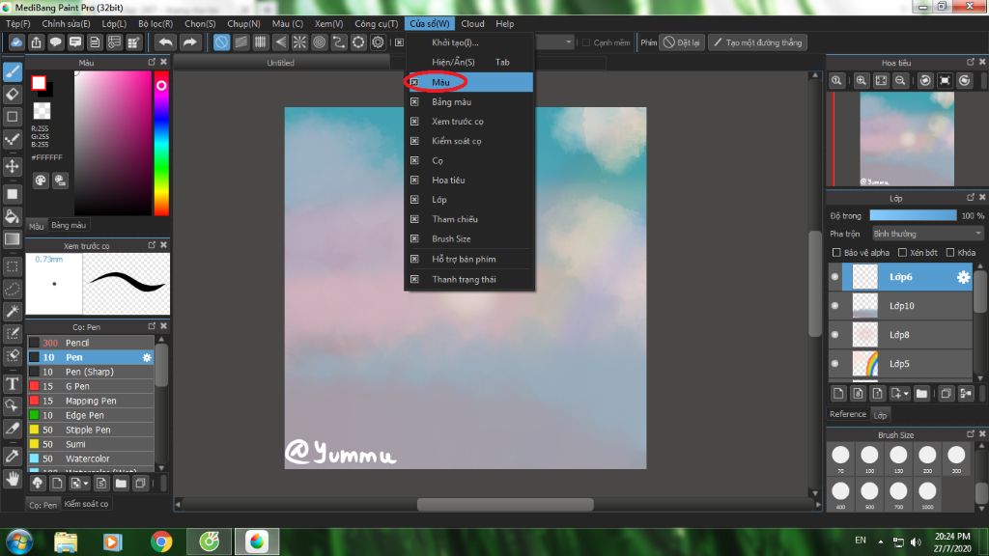Image resolution: width=989 pixels, height=556 pixels.
Task: Adjust the Độ trong opacity slider
Action: (913, 215)
